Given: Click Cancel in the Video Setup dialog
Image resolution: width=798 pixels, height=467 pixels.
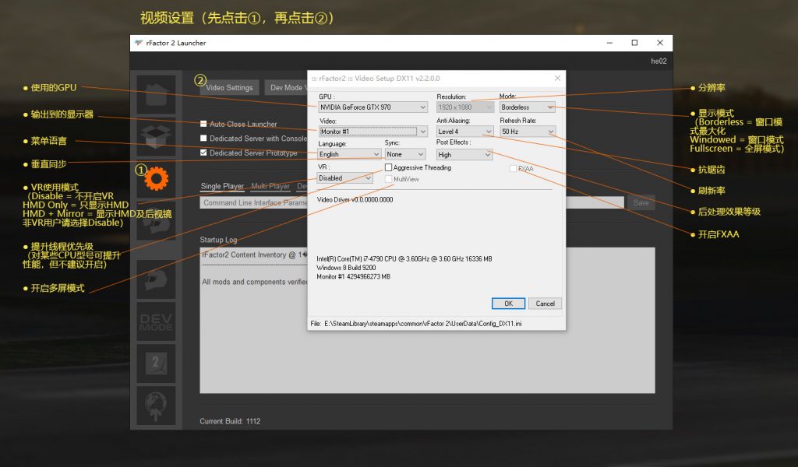Looking at the screenshot, I should tap(545, 304).
